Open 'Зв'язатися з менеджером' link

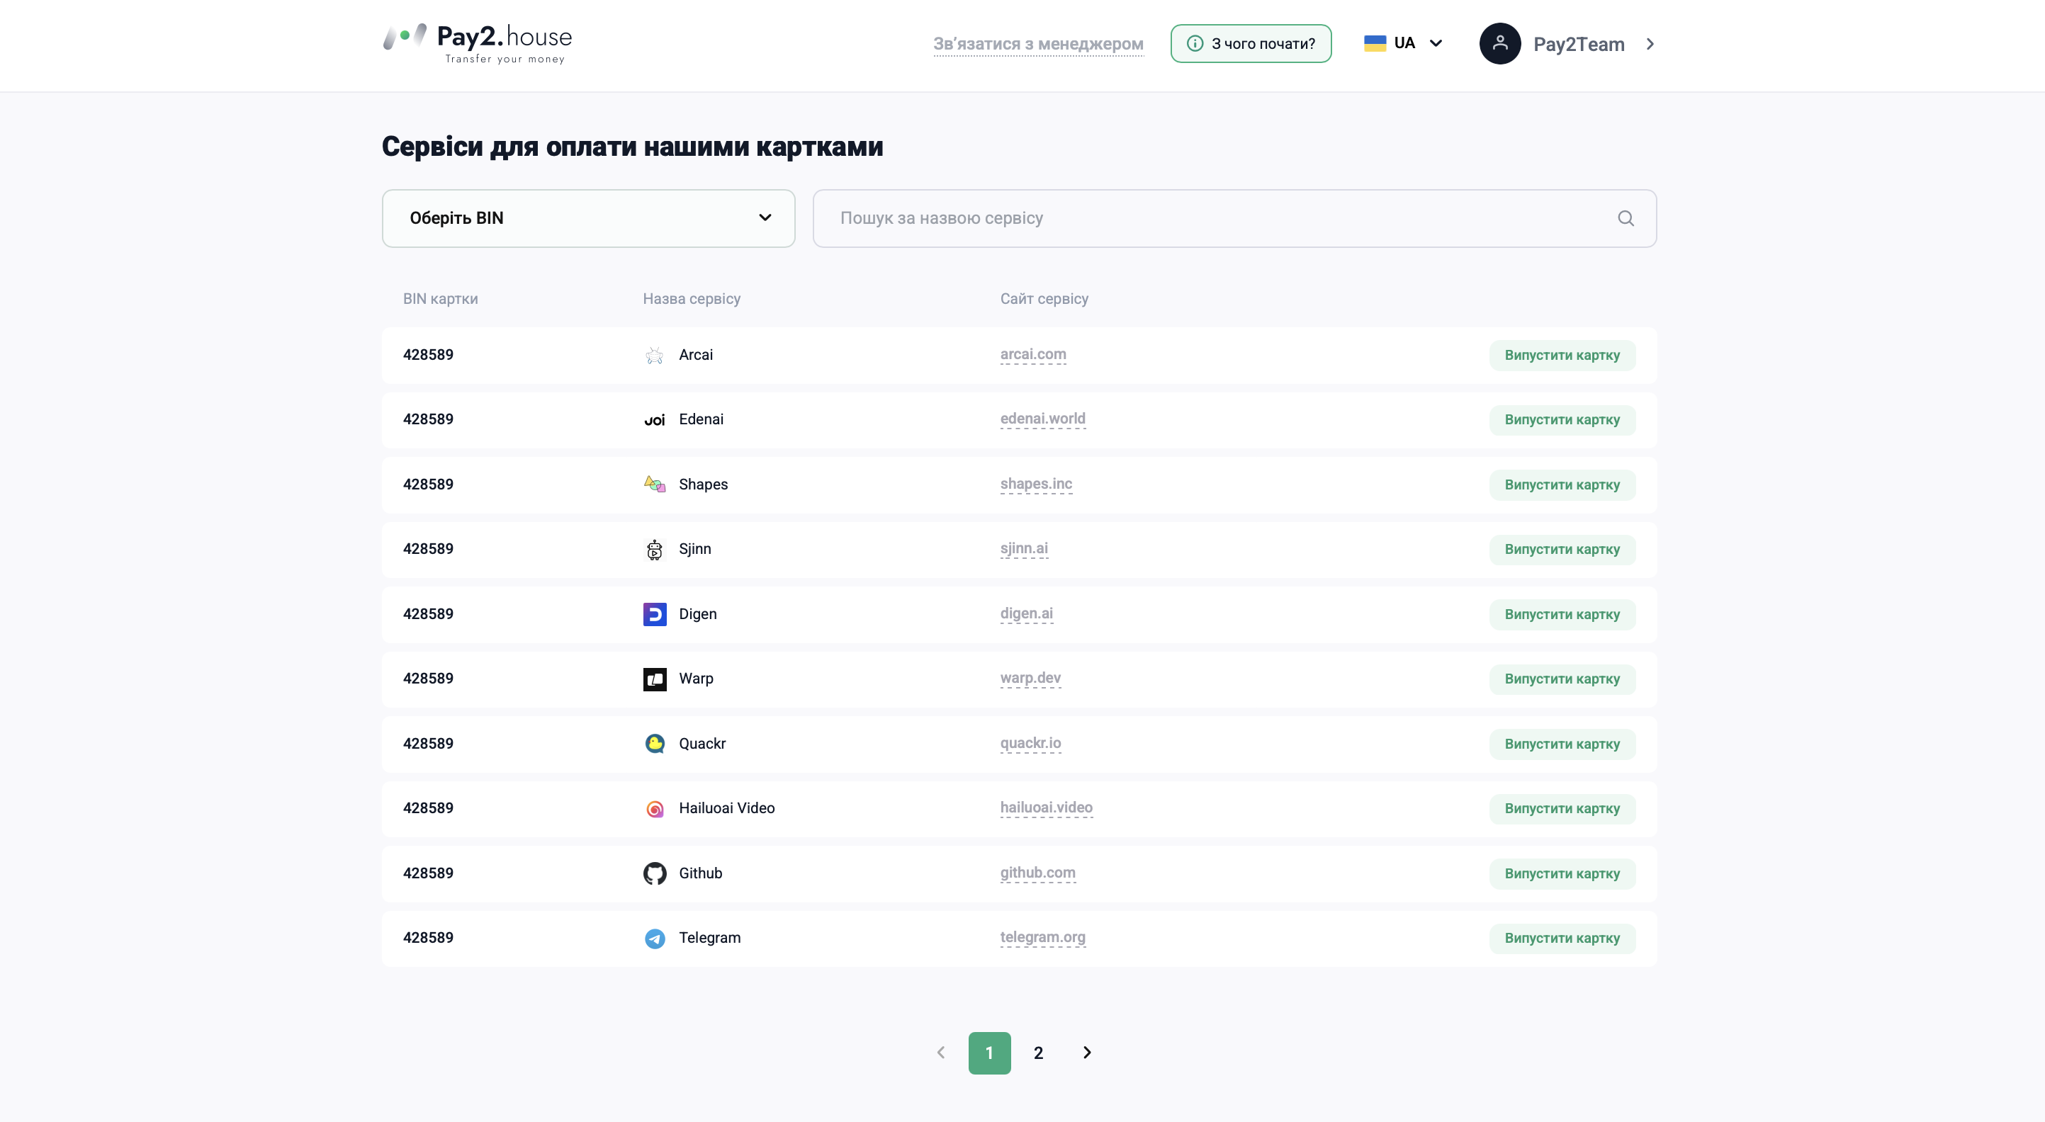1038,44
